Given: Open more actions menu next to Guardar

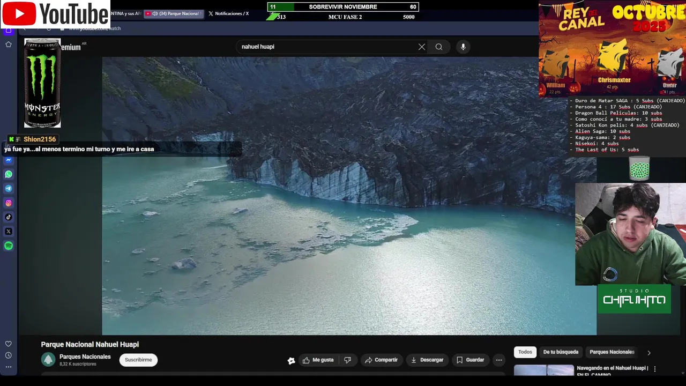Looking at the screenshot, I should (x=499, y=360).
